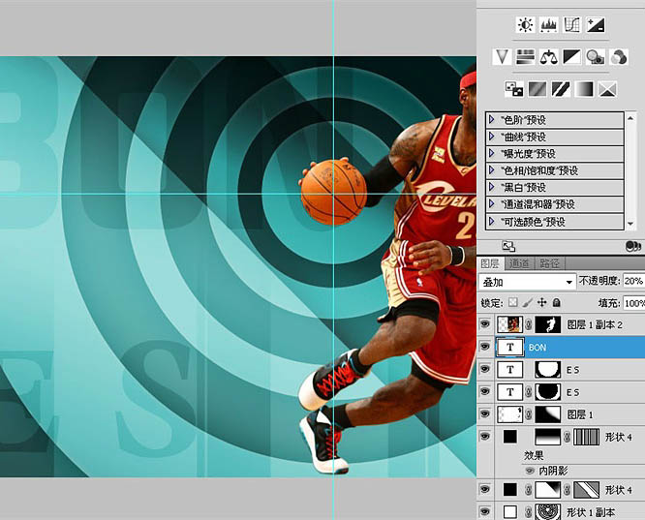Add a Channel Mixer adjustment (overlapping circles)

(x=619, y=57)
